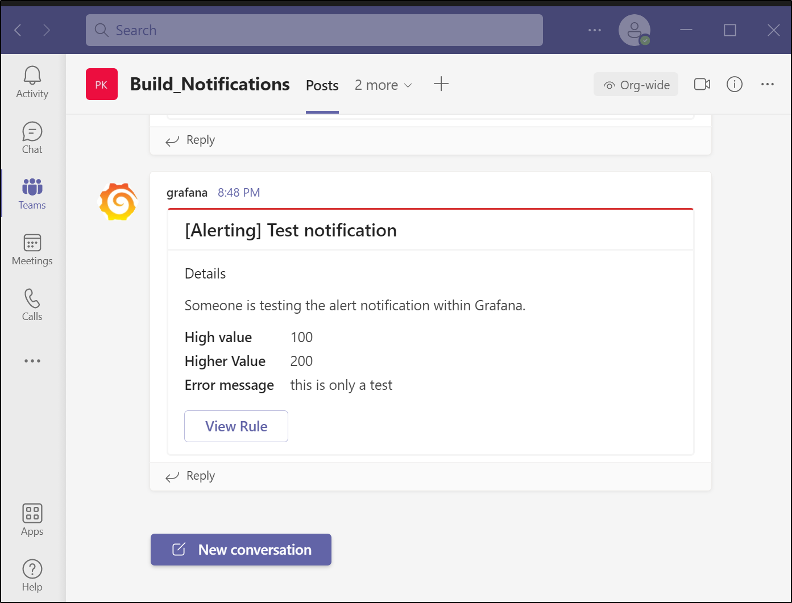Show more apps ellipsis in sidebar
The height and width of the screenshot is (603, 792).
32,361
